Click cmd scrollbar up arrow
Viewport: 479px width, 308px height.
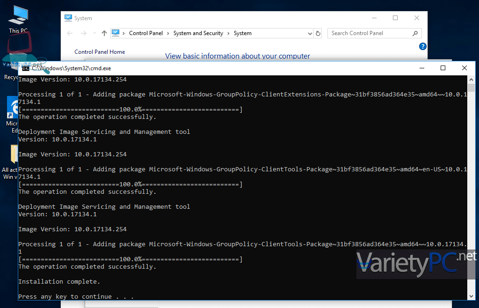coord(471,79)
